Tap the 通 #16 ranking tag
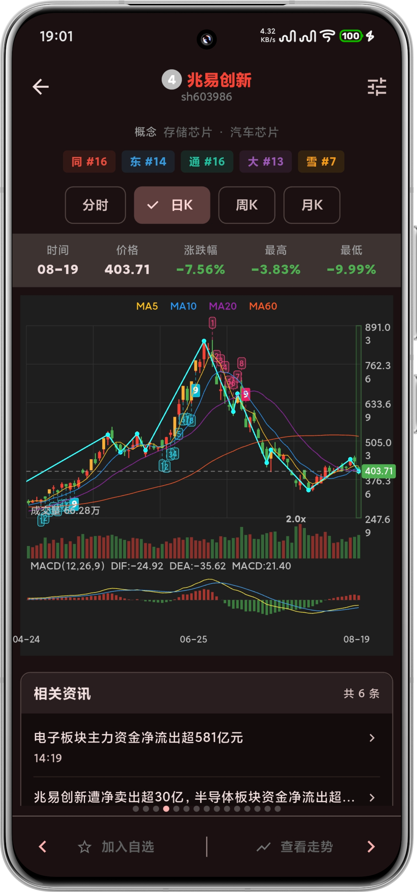 pyautogui.click(x=207, y=162)
